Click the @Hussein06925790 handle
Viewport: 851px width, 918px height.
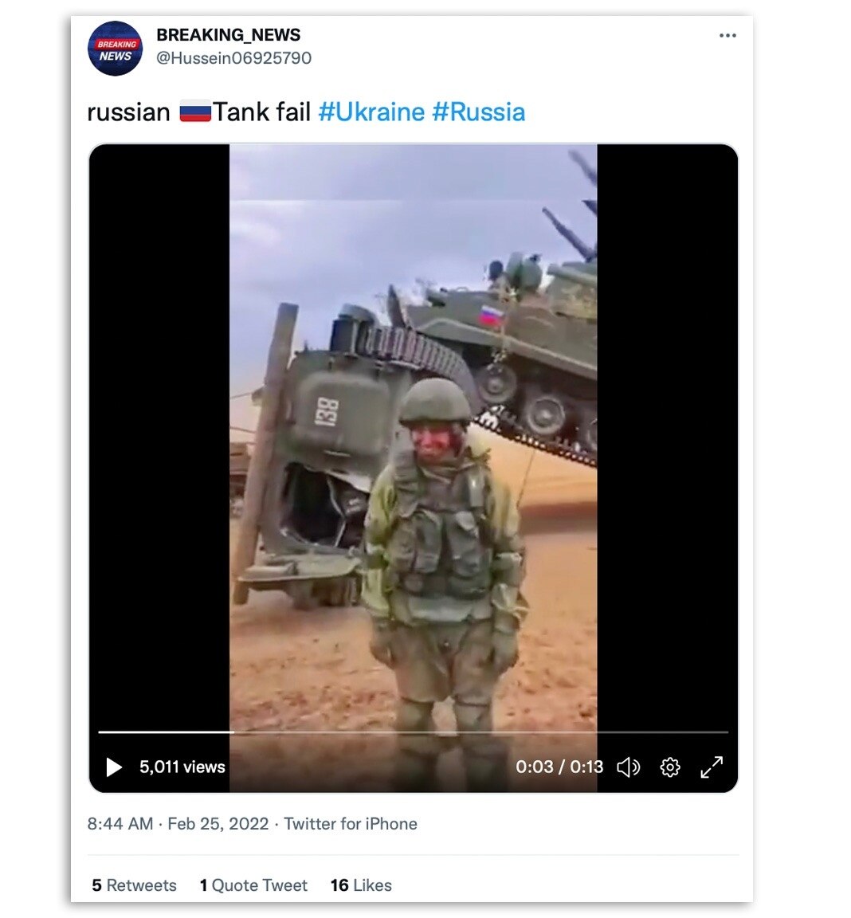click(x=233, y=58)
